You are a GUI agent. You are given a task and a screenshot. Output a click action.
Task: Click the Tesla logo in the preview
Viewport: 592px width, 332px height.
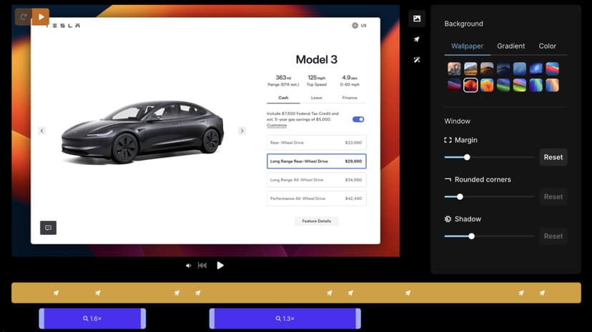(64, 26)
